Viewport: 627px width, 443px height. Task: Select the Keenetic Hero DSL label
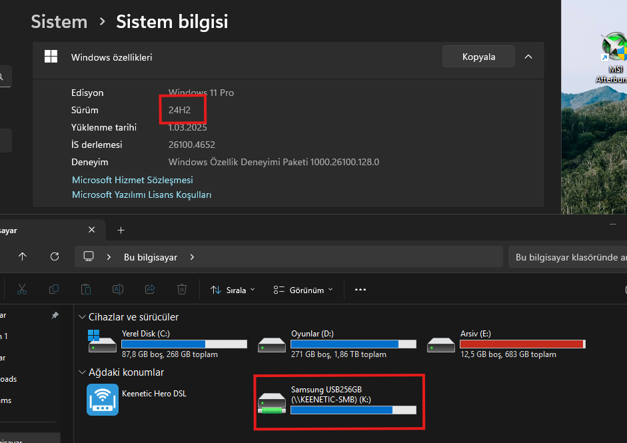(154, 394)
